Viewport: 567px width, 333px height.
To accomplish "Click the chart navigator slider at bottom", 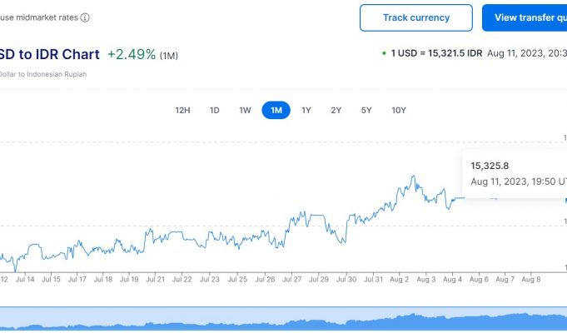I will tap(283, 321).
